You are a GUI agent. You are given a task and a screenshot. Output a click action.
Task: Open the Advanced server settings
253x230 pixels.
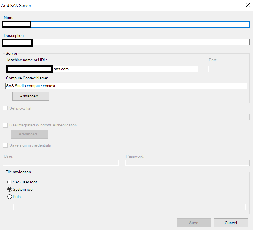[31, 96]
